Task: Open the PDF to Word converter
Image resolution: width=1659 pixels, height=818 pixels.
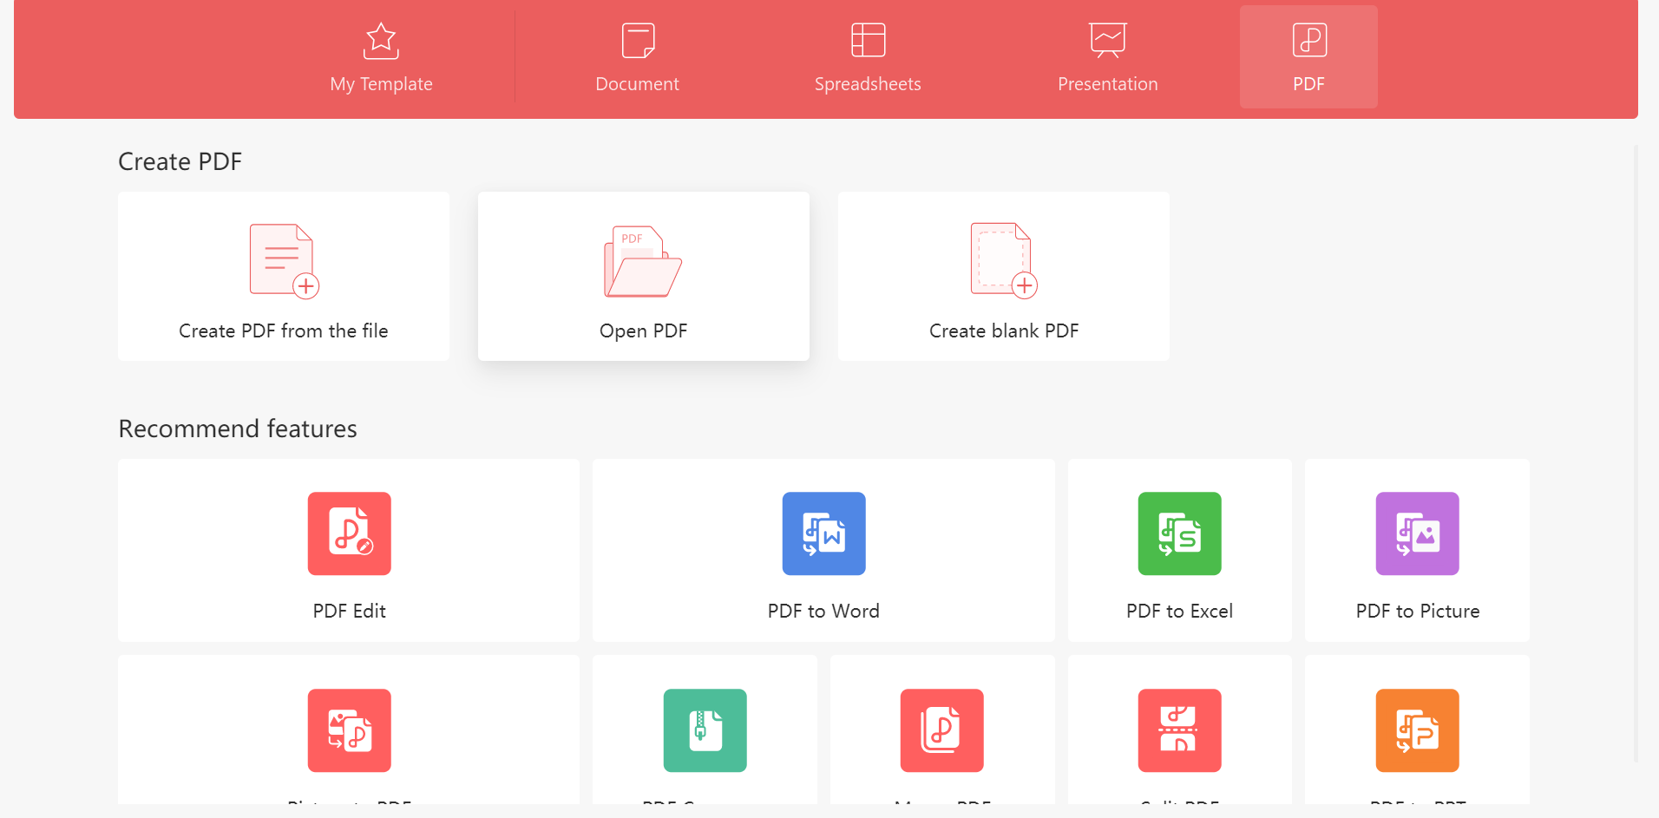Action: pos(823,551)
